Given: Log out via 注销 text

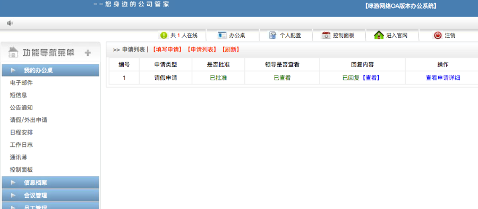Looking at the screenshot, I should point(450,36).
